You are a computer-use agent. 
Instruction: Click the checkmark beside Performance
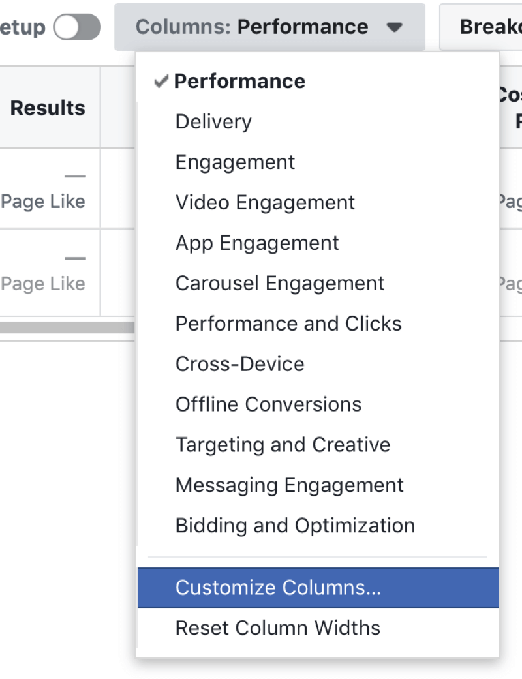tap(161, 81)
